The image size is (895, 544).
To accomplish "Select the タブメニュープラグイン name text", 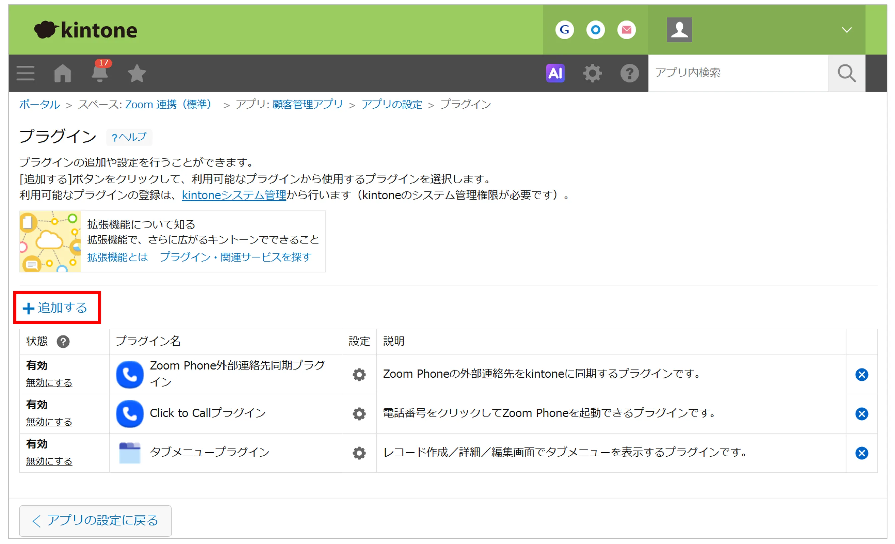I will [x=209, y=452].
